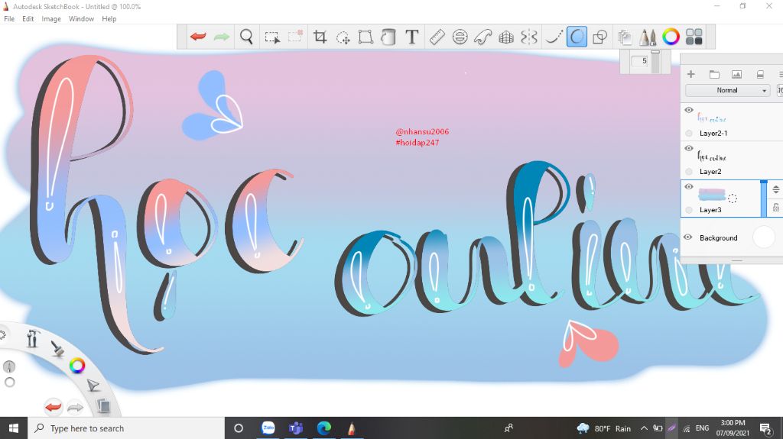Image resolution: width=783 pixels, height=439 pixels.
Task: Select Layer2-1 thumbnail
Action: pos(712,118)
